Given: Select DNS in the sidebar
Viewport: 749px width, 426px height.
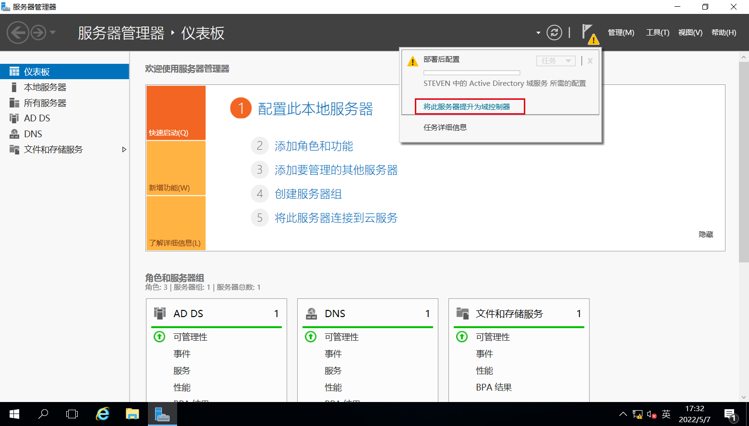Looking at the screenshot, I should coord(64,134).
